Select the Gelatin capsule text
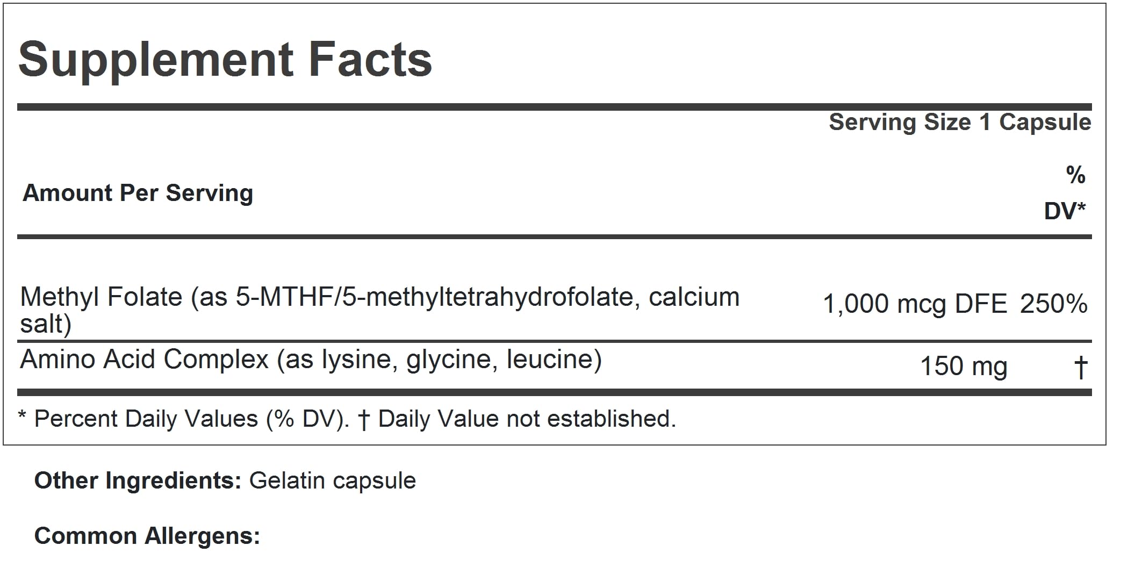Viewport: 1142px width, 567px height. 332,481
